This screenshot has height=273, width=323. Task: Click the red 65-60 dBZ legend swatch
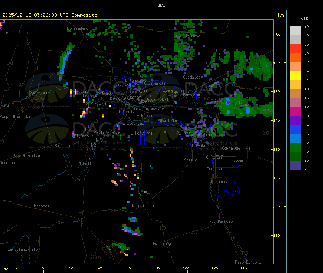pos(296,48)
